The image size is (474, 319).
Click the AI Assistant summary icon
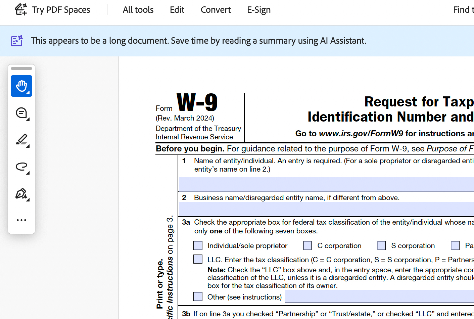click(x=16, y=41)
